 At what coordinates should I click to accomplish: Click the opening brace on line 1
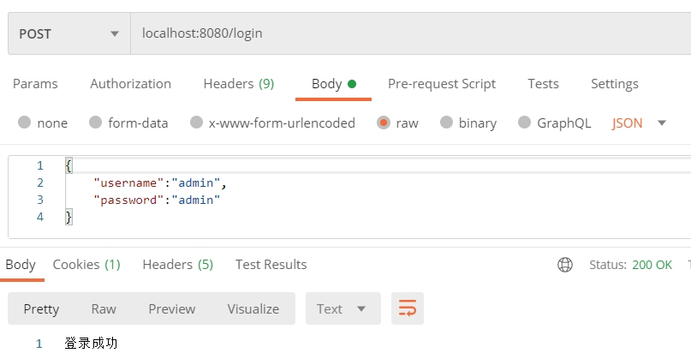click(69, 165)
